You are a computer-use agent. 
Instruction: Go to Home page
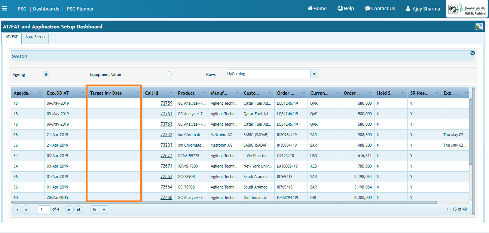coord(317,9)
